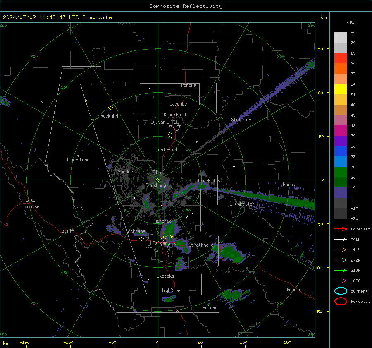Click the Lake Louise label
Screen dimensions: 372x348
click(32, 203)
